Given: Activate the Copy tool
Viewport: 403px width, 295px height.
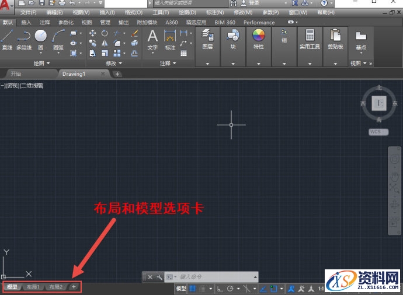Looking at the screenshot, I should tap(92, 43).
